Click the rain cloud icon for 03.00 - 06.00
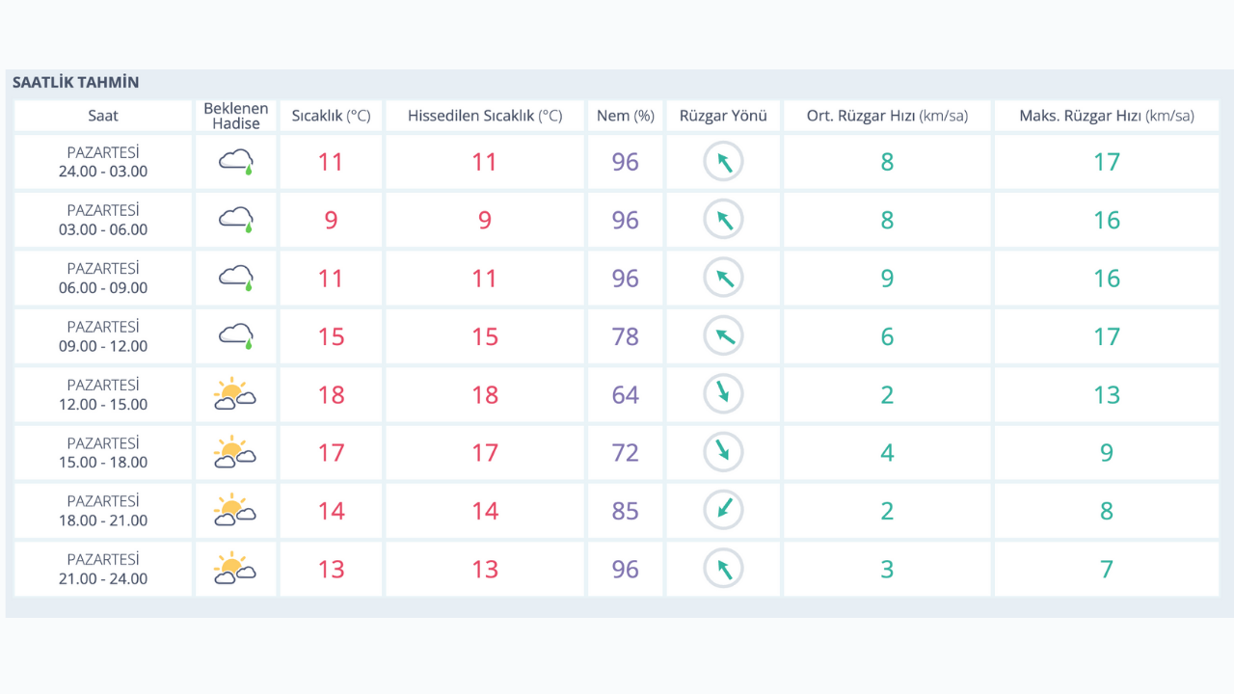 pyautogui.click(x=236, y=220)
